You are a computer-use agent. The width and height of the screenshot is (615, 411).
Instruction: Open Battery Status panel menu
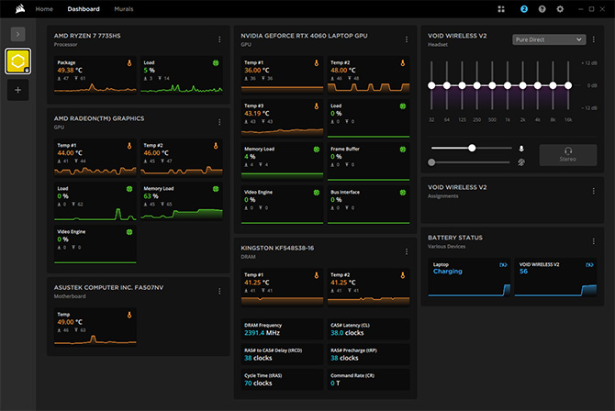(593, 241)
